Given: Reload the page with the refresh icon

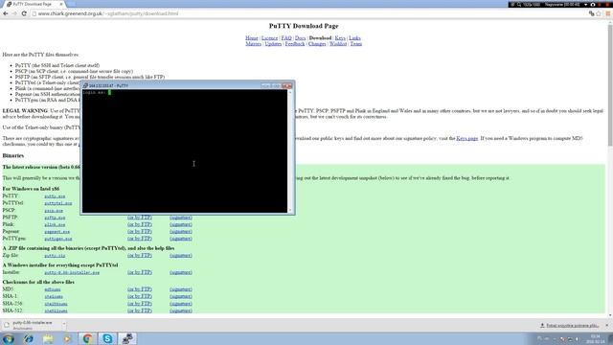Looking at the screenshot, I should coord(24,13).
